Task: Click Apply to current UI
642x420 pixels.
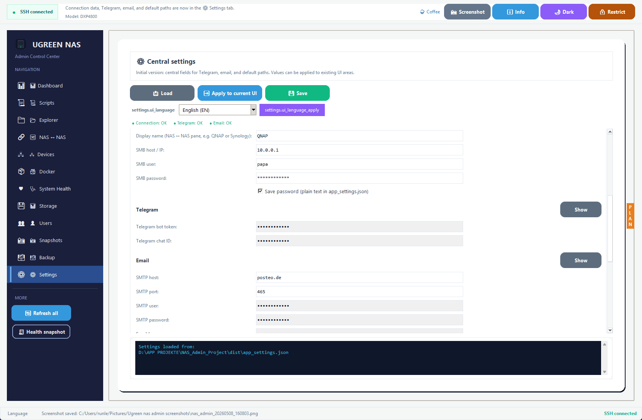Action: tap(230, 93)
